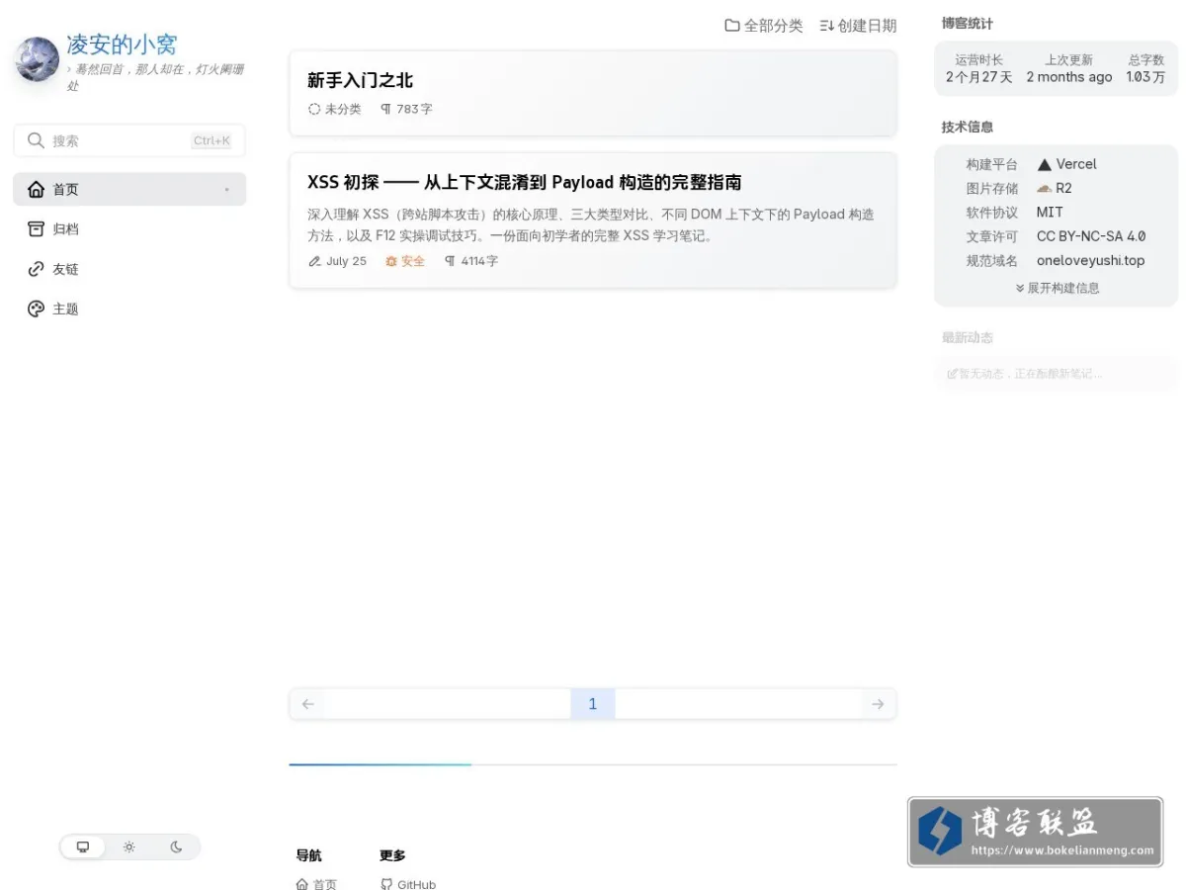
Task: Switch to light mode sun icon
Action: pyautogui.click(x=129, y=846)
